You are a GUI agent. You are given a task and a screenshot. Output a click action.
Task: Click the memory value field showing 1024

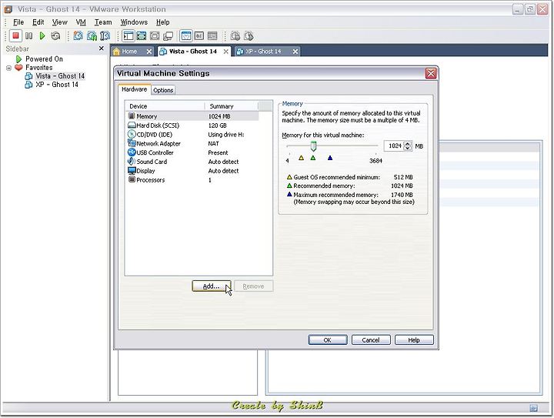pyautogui.click(x=394, y=146)
